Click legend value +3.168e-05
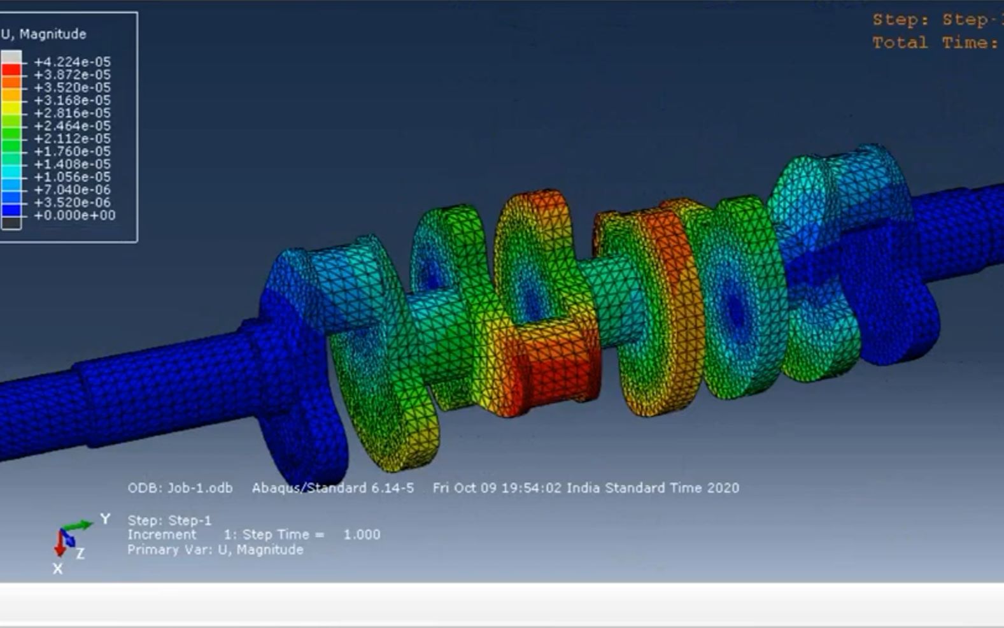 click(72, 100)
